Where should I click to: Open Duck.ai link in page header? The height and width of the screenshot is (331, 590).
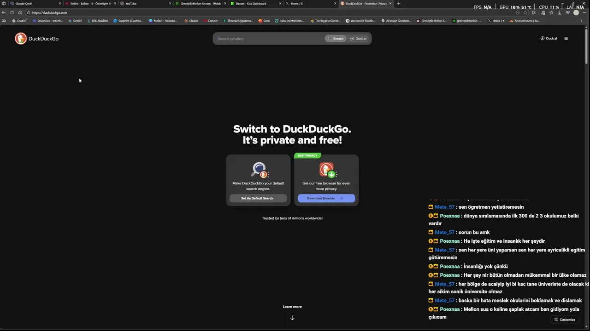tap(549, 39)
